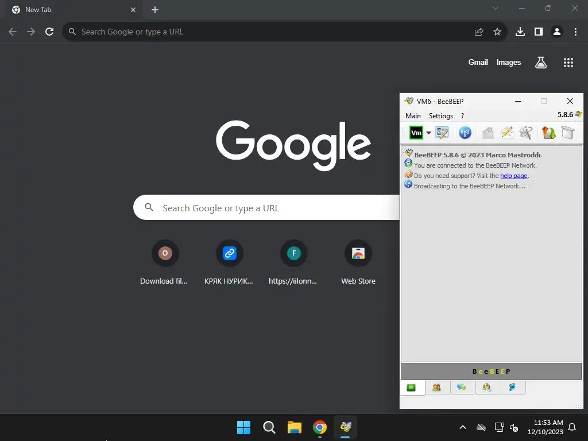Open the tab search chevron in Chrome
This screenshot has width=588, height=441.
(x=496, y=8)
